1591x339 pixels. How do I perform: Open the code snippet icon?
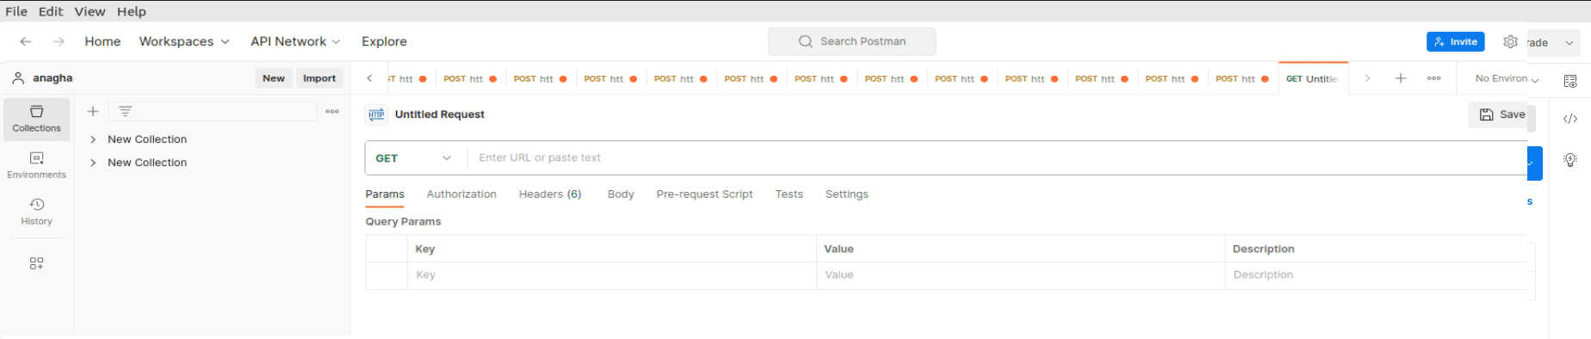click(1570, 119)
